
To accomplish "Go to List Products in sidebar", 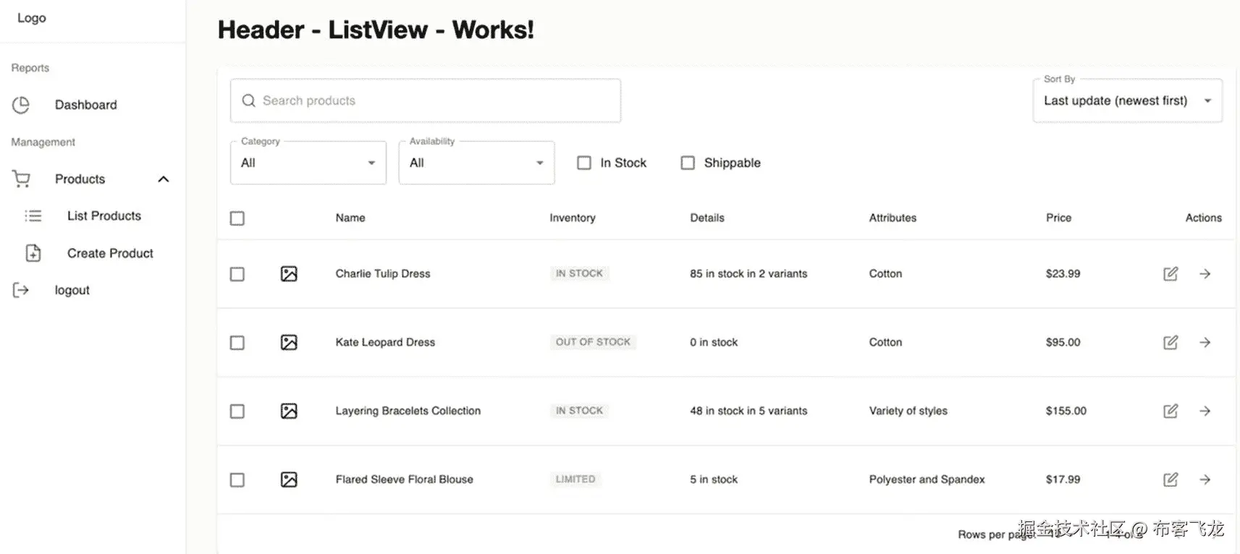I will [x=104, y=216].
